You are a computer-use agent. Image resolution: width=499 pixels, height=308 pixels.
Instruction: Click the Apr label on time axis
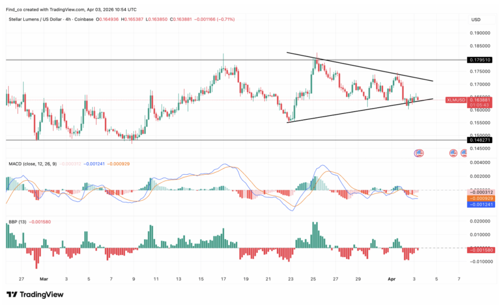[x=391, y=279]
